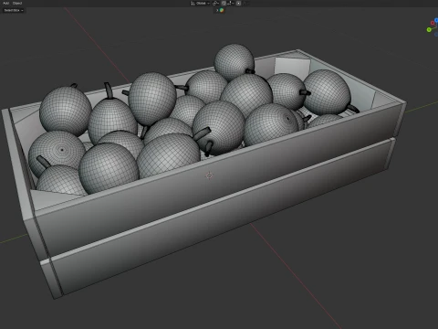Open the Select Box tool dropdown
Screen dimensions: 438x329
tap(14, 10)
